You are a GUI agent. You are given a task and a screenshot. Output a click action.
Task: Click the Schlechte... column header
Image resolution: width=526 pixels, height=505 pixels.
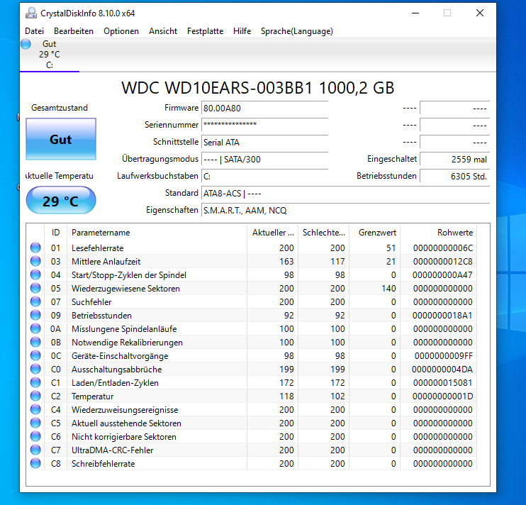pyautogui.click(x=324, y=233)
